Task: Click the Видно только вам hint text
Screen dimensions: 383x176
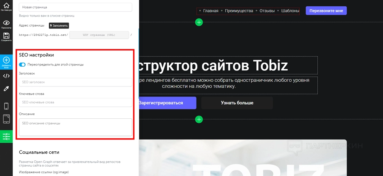Action: [x=47, y=16]
